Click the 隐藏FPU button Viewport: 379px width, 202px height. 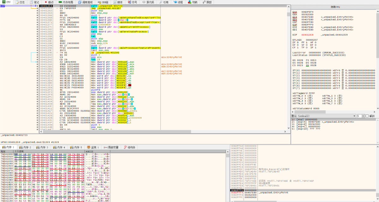click(x=335, y=7)
